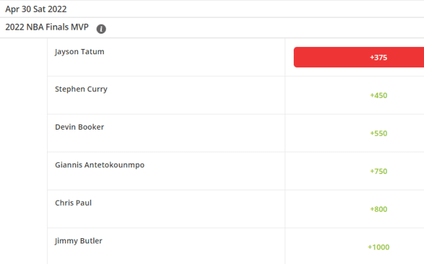Click the Jayson Tatum player name
Image resolution: width=424 pixels, height=264 pixels.
tap(79, 52)
